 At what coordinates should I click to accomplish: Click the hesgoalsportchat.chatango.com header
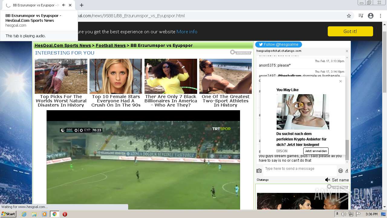tap(279, 51)
